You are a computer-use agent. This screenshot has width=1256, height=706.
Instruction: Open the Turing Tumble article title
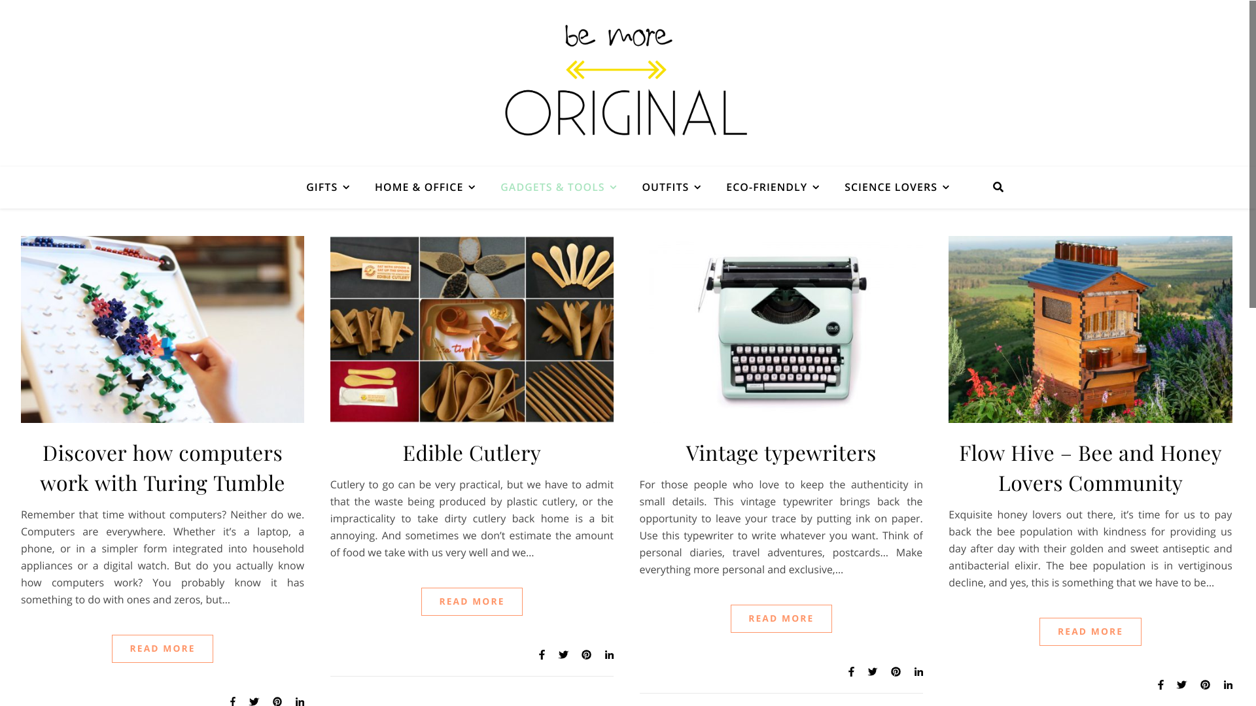[x=162, y=467]
